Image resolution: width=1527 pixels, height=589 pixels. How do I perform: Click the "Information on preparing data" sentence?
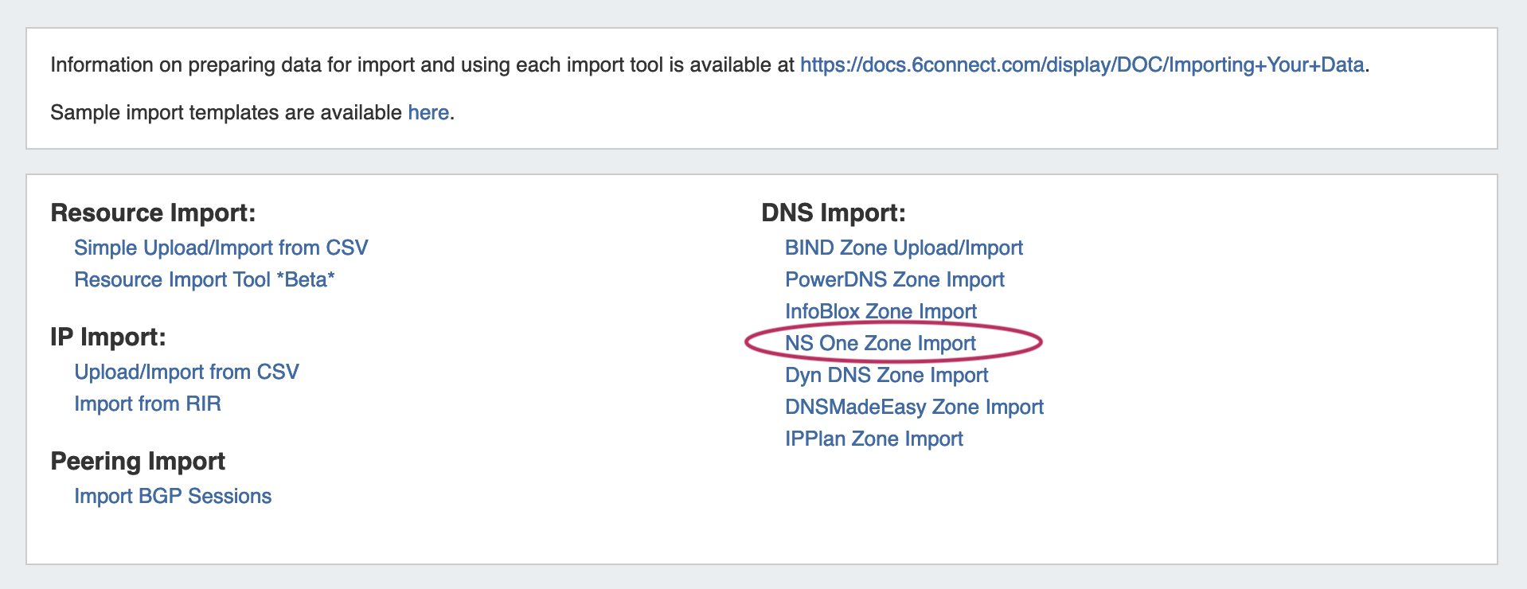click(x=422, y=64)
